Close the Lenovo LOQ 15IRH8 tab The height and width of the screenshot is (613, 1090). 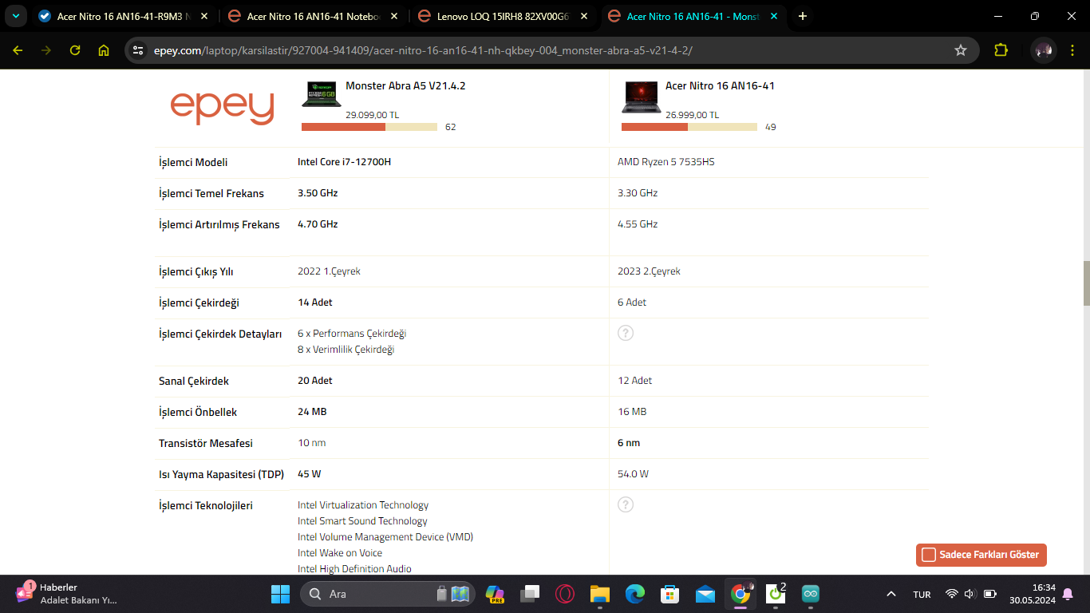click(583, 16)
